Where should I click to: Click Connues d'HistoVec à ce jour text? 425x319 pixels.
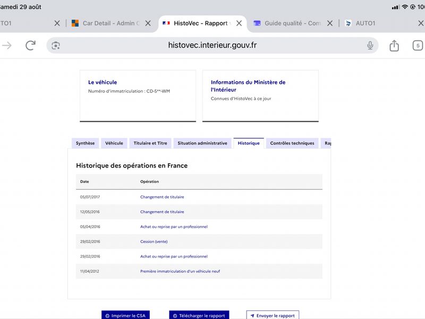pyautogui.click(x=241, y=98)
